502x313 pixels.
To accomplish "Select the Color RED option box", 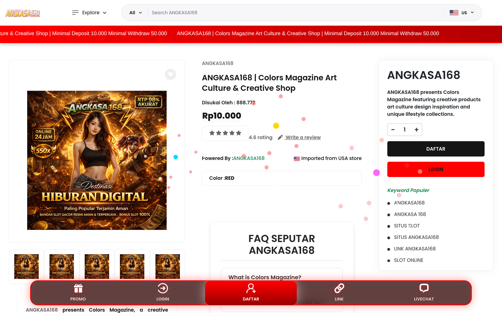I will [282, 178].
